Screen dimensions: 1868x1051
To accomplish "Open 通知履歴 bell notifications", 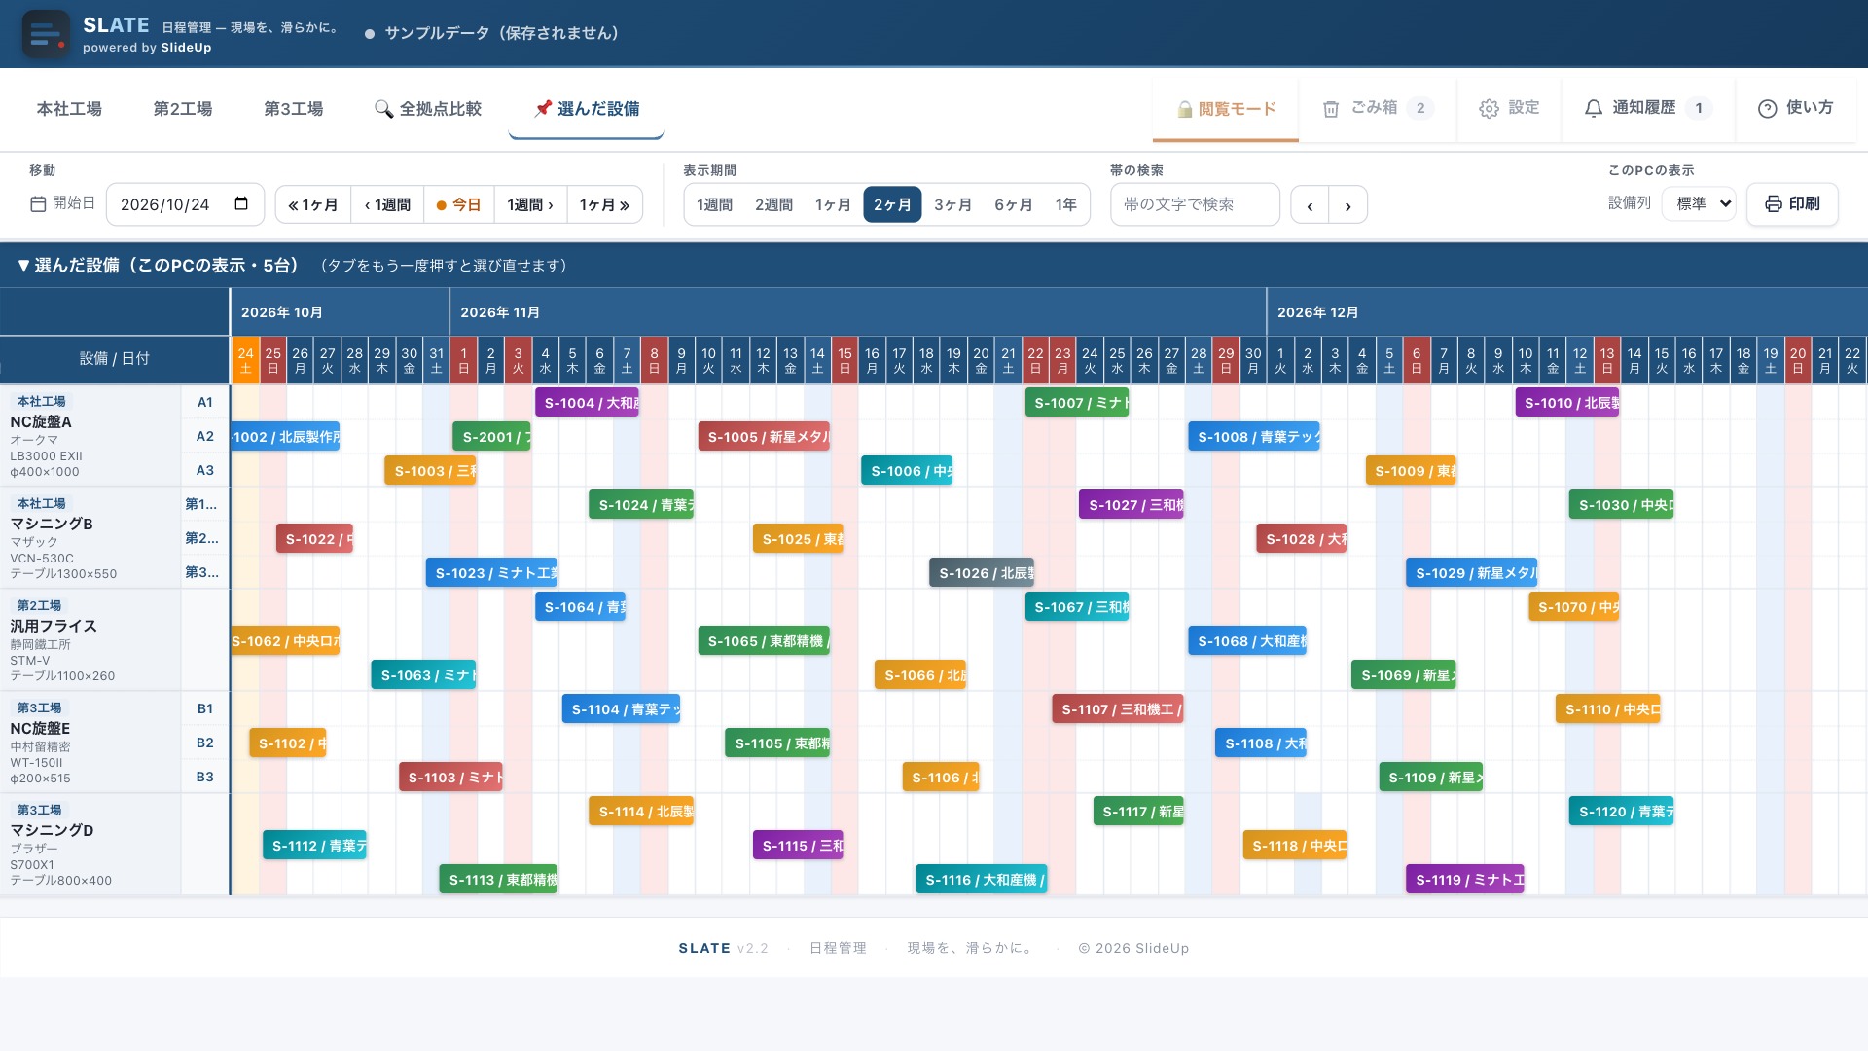I will 1648,108.
